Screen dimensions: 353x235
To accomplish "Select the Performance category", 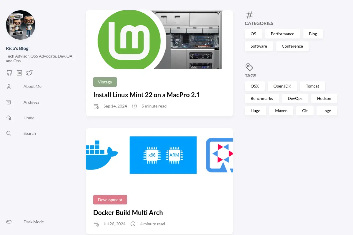I will 282,34.
